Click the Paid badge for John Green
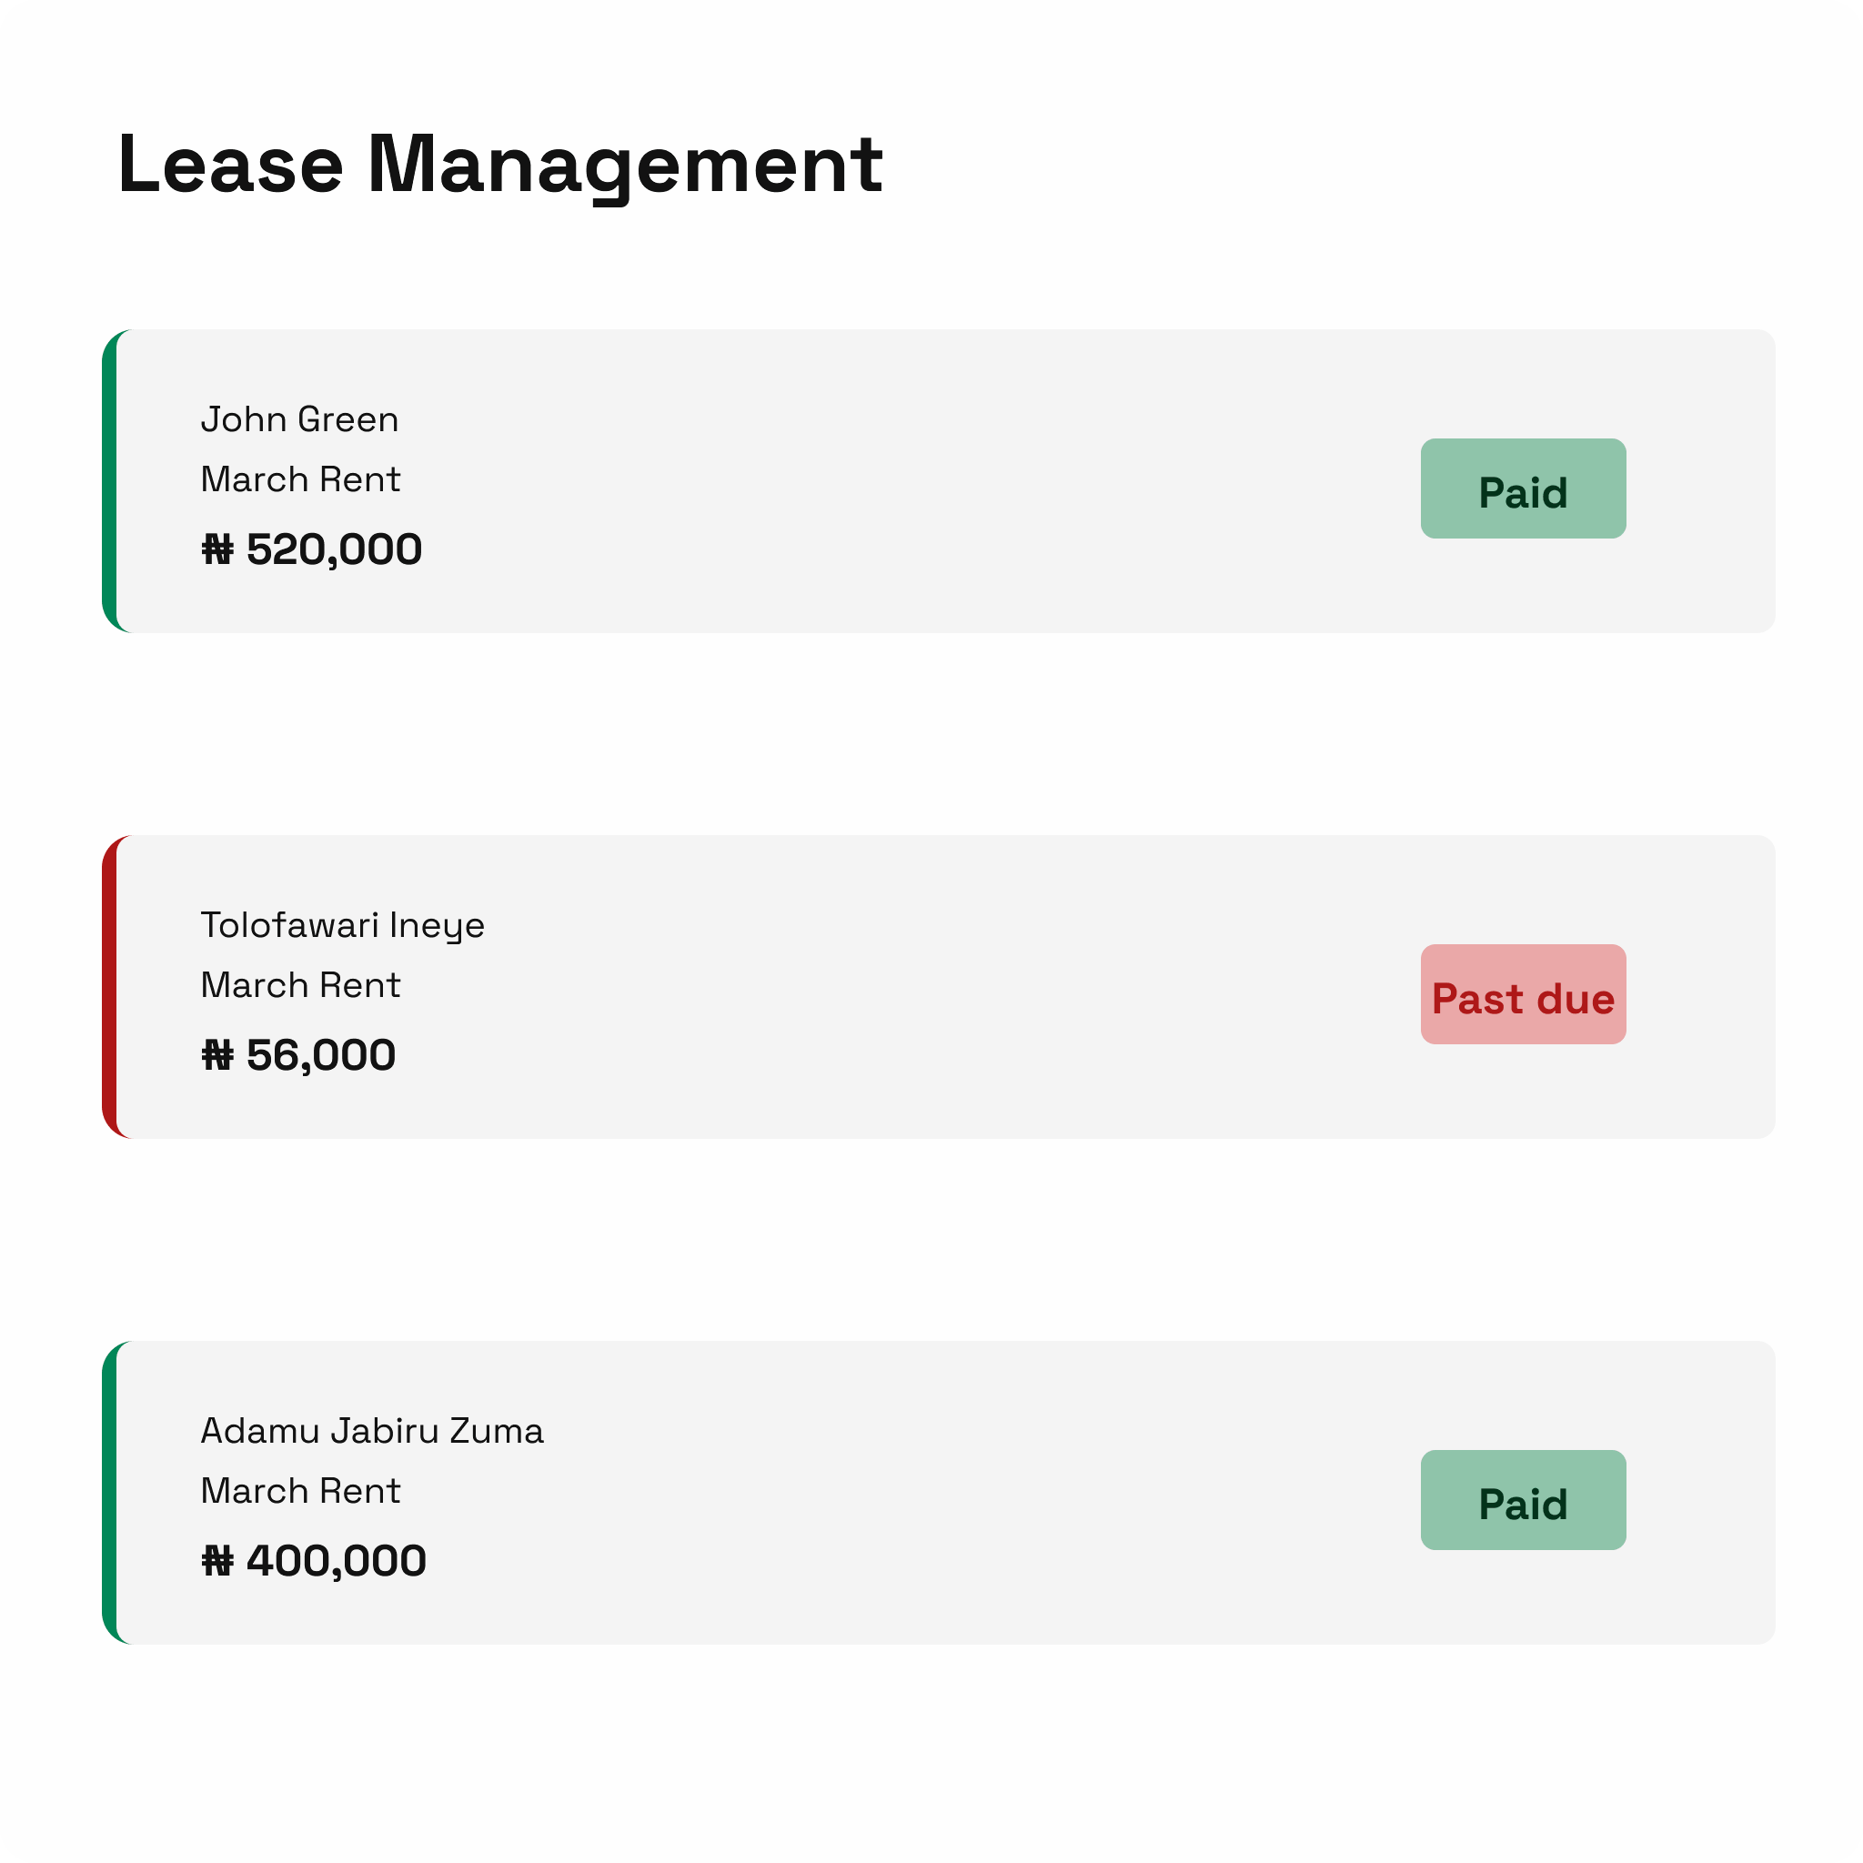The height and width of the screenshot is (1863, 1863). [x=1523, y=488]
